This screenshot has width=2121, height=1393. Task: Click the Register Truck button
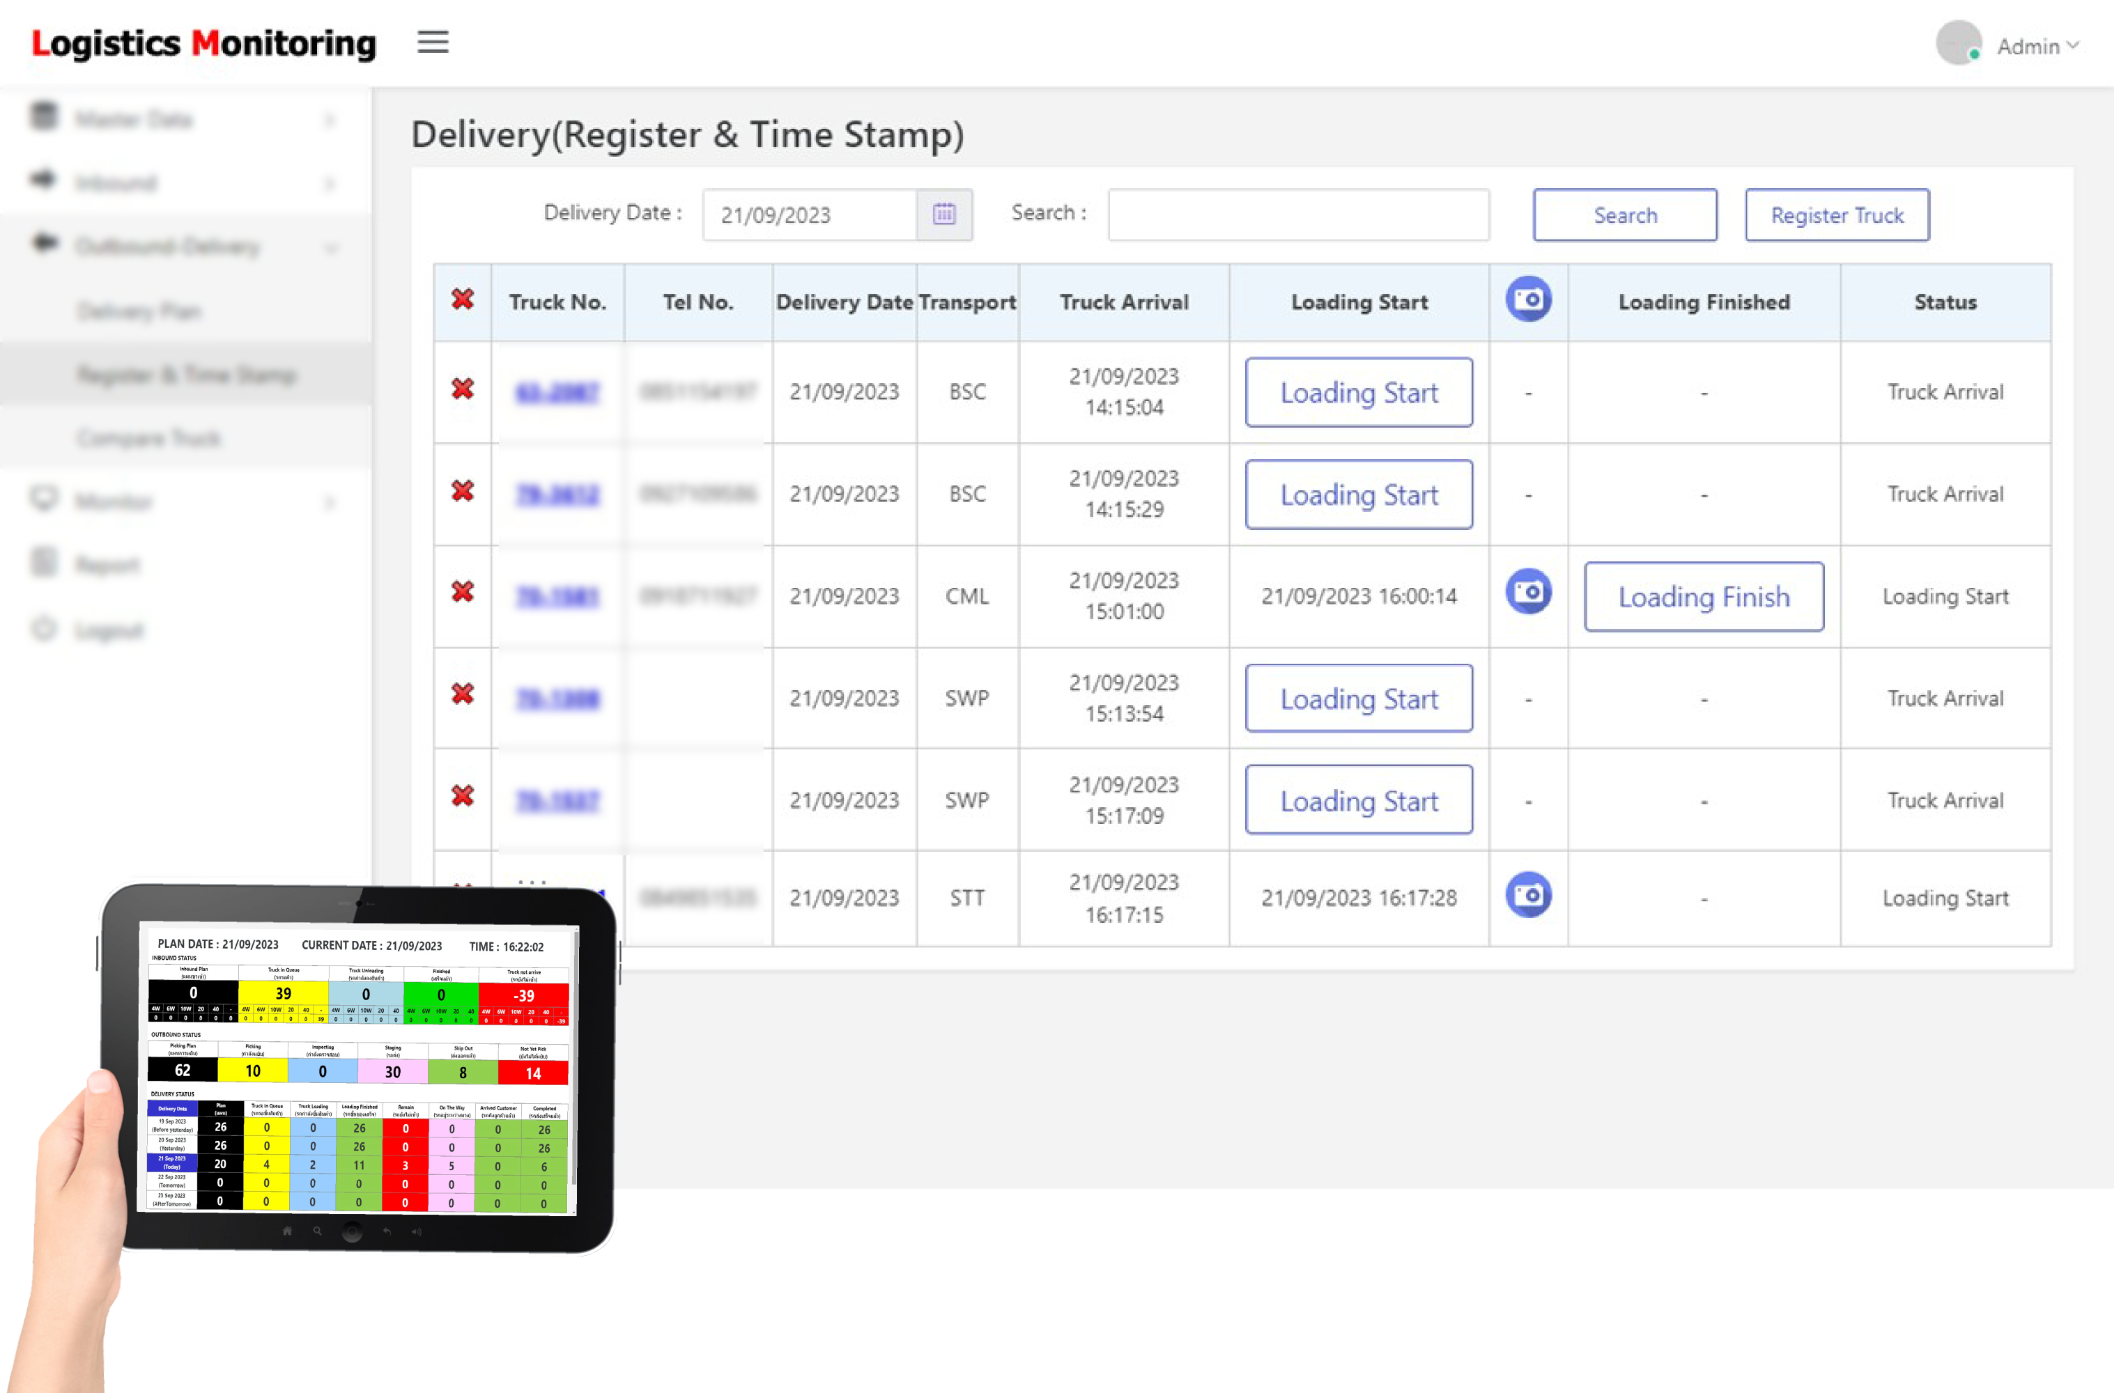pyautogui.click(x=1837, y=215)
